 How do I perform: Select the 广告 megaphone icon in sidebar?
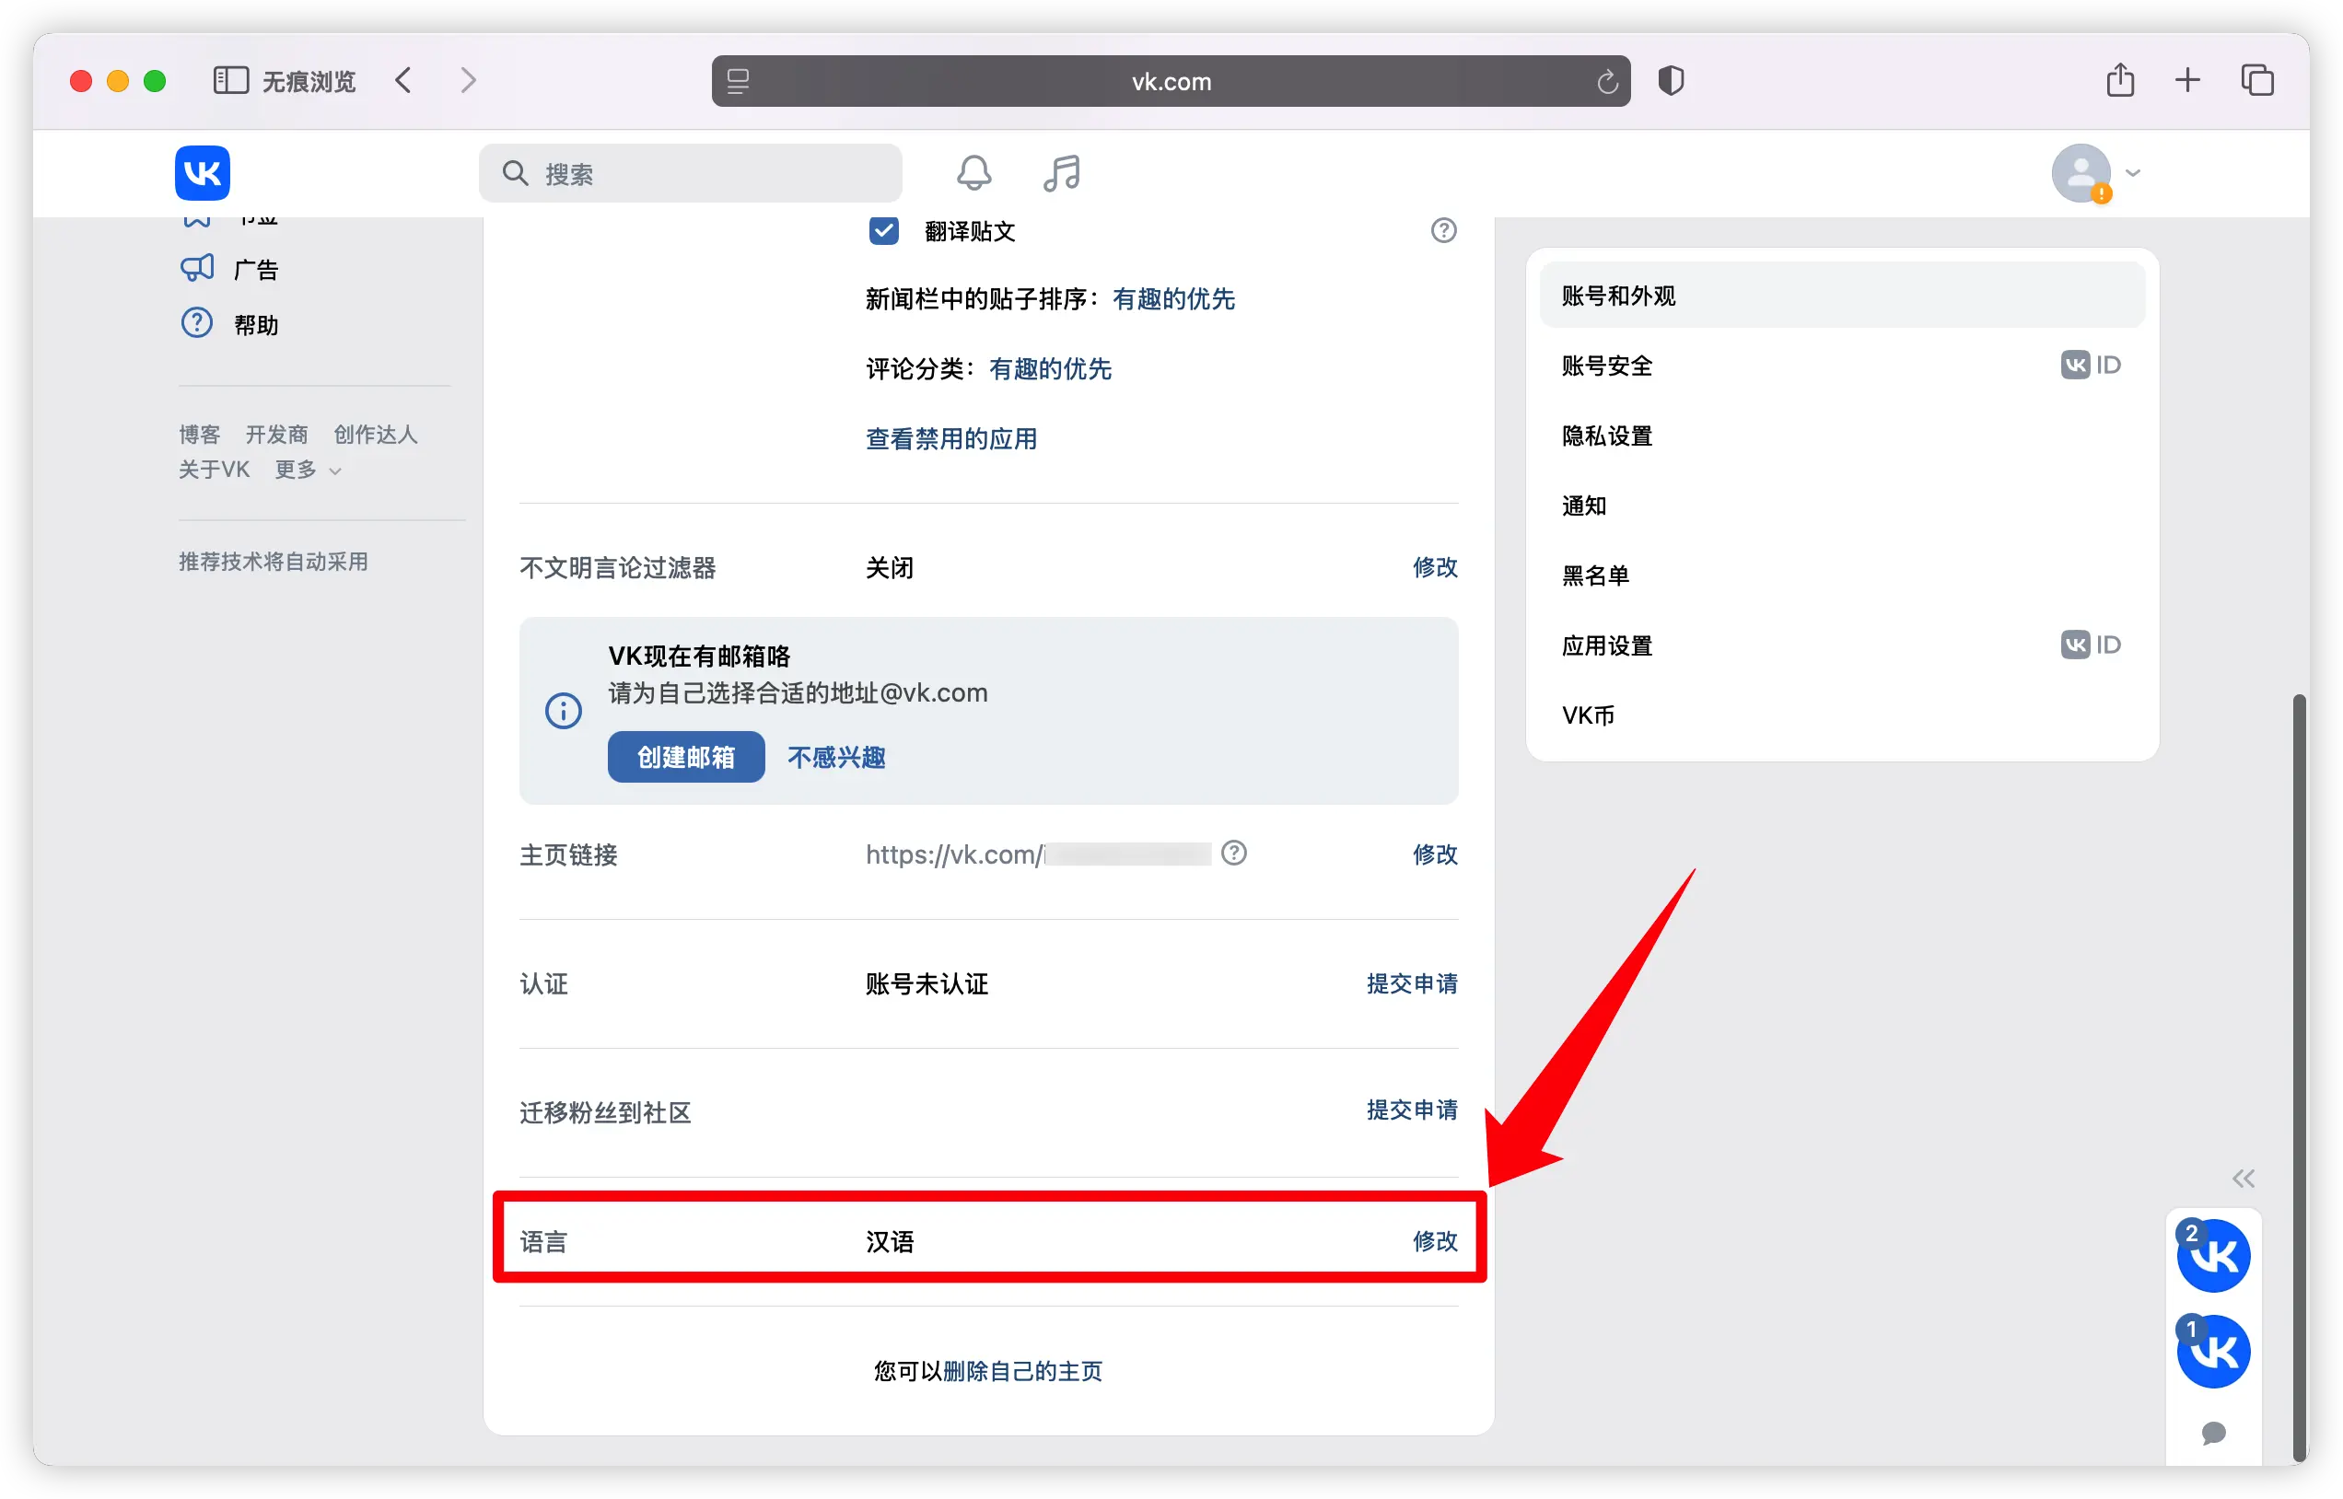pos(196,268)
